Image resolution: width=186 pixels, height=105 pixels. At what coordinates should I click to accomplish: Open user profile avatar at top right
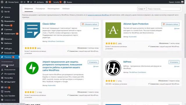tap(182, 2)
